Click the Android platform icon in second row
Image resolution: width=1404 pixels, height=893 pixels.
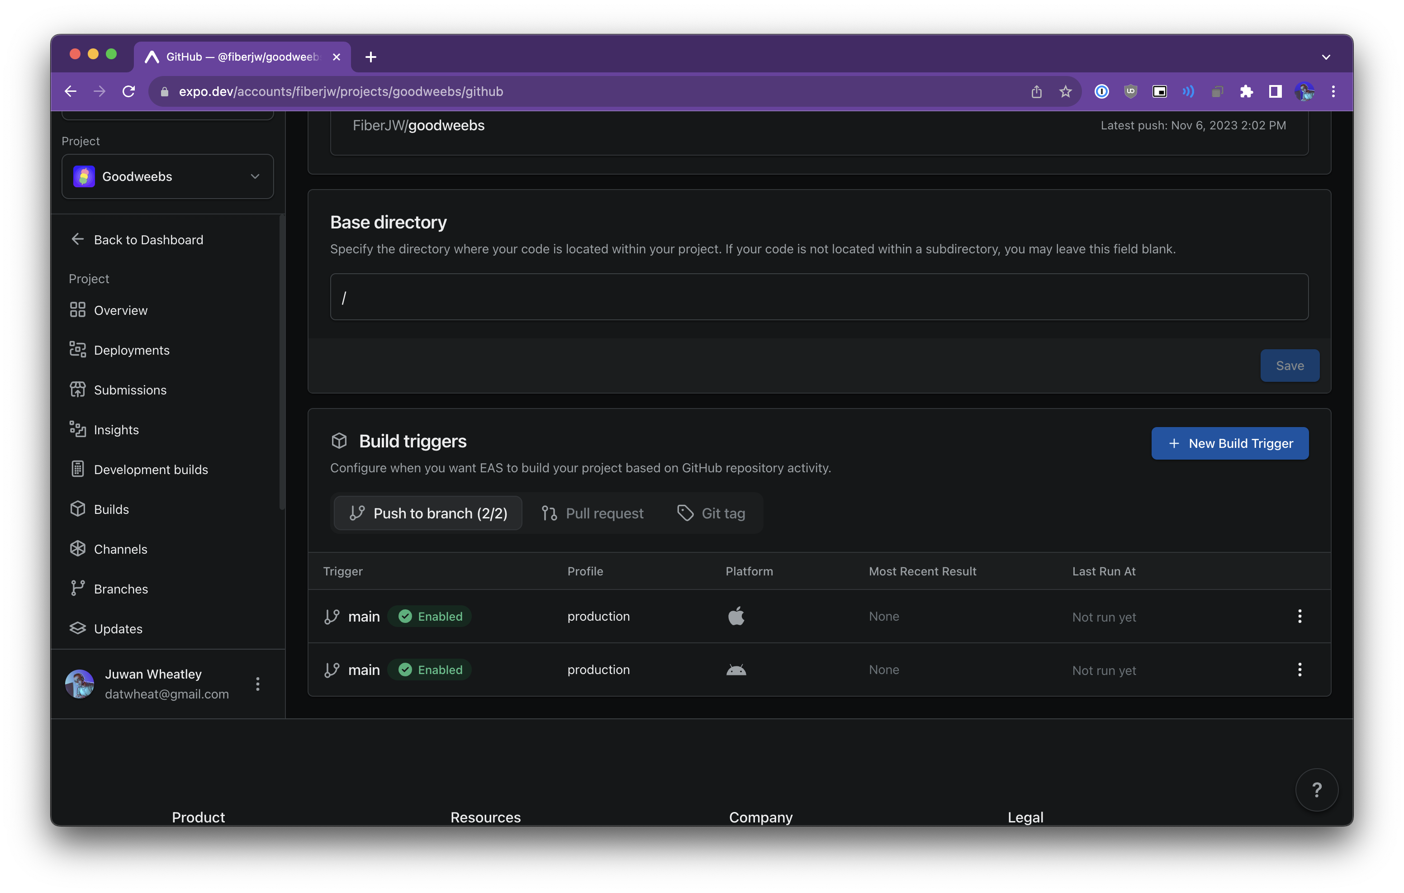(736, 669)
